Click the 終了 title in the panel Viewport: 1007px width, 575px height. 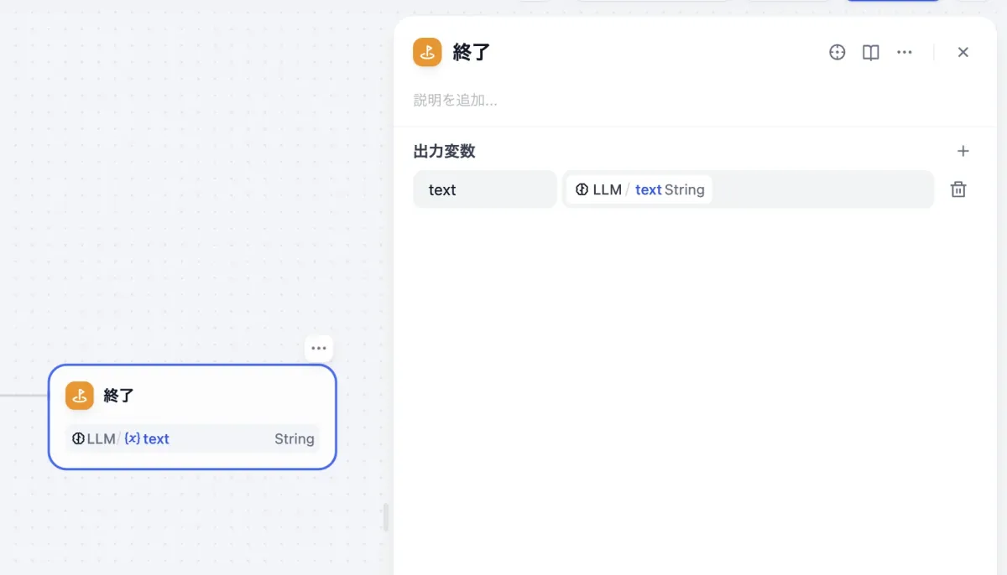tap(472, 53)
